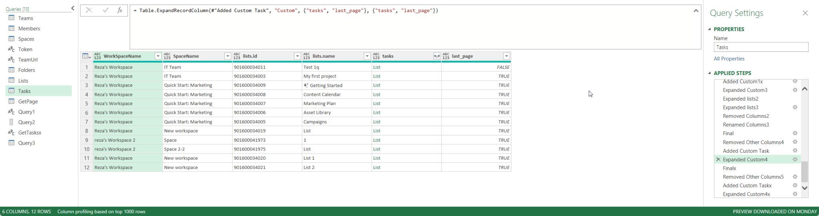Open the gear settings for Removed Other Columns5
Viewport: 819px width, 216px height.
(x=795, y=176)
